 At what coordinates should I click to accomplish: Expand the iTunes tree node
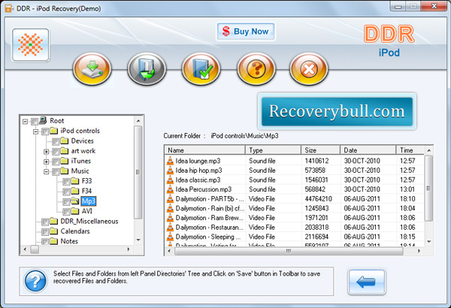tap(47, 162)
